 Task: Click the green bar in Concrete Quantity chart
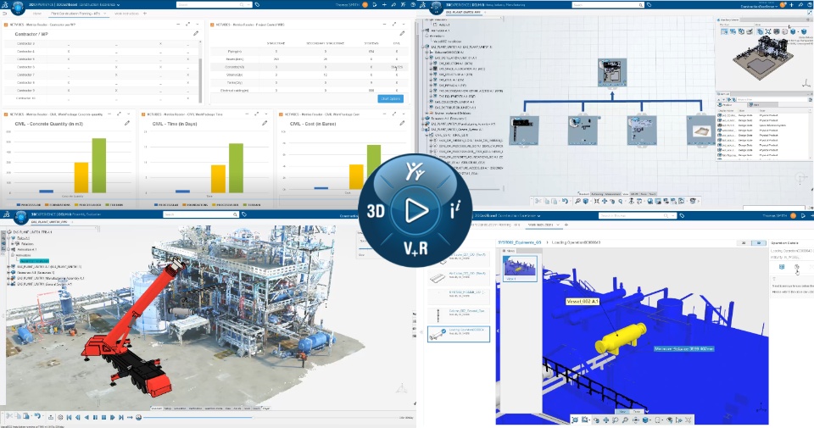point(99,165)
